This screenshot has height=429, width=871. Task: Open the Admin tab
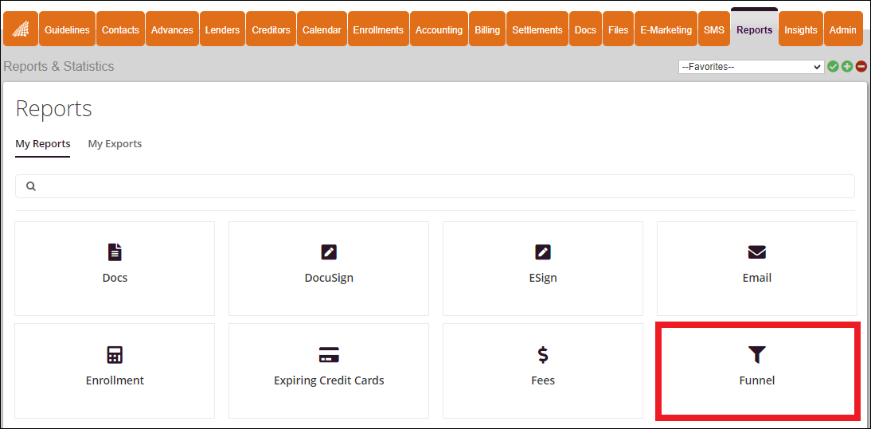click(x=842, y=29)
